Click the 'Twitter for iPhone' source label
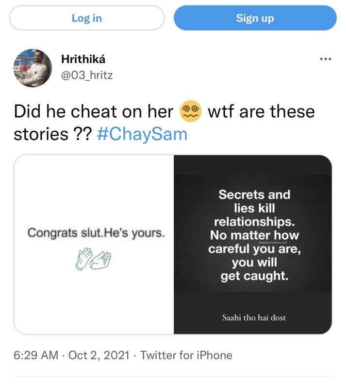346x389 pixels. [x=186, y=355]
